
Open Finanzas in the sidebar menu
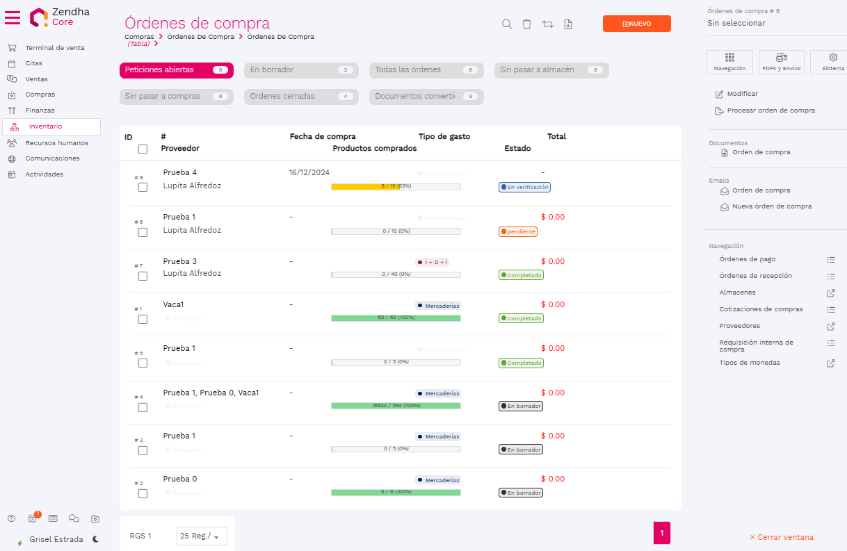click(40, 110)
